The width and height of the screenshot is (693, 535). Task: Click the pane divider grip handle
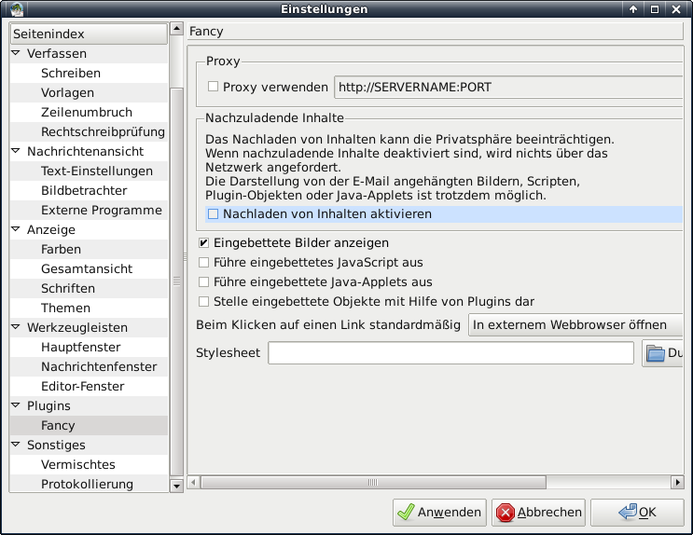click(177, 281)
